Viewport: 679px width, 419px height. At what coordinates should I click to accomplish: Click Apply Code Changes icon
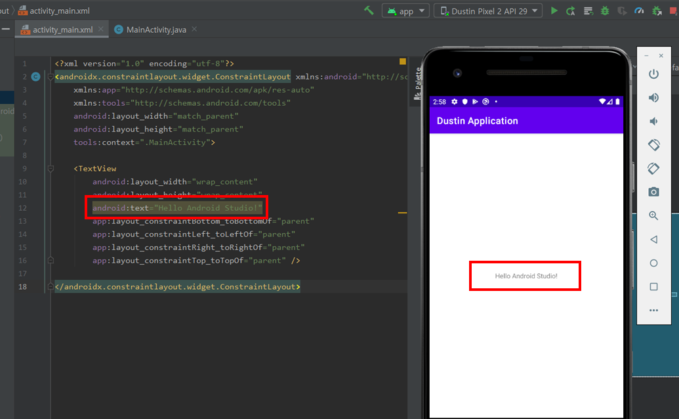click(588, 11)
